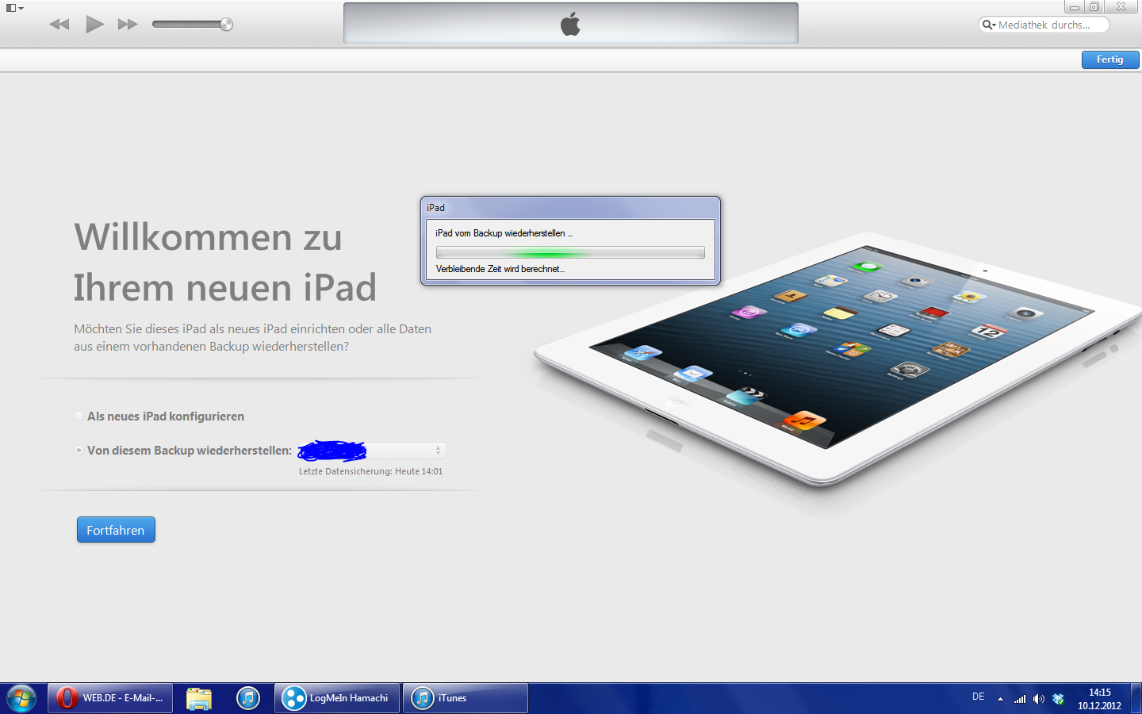
Task: Click the Willkommen zu Ihrem neuen iPad heading
Action: pos(225,262)
